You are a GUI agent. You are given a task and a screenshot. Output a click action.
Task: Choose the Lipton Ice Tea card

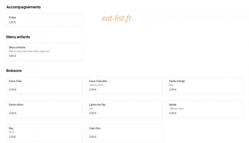tap(124, 109)
